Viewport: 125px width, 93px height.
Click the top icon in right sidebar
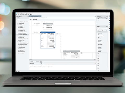pyautogui.click(x=109, y=16)
